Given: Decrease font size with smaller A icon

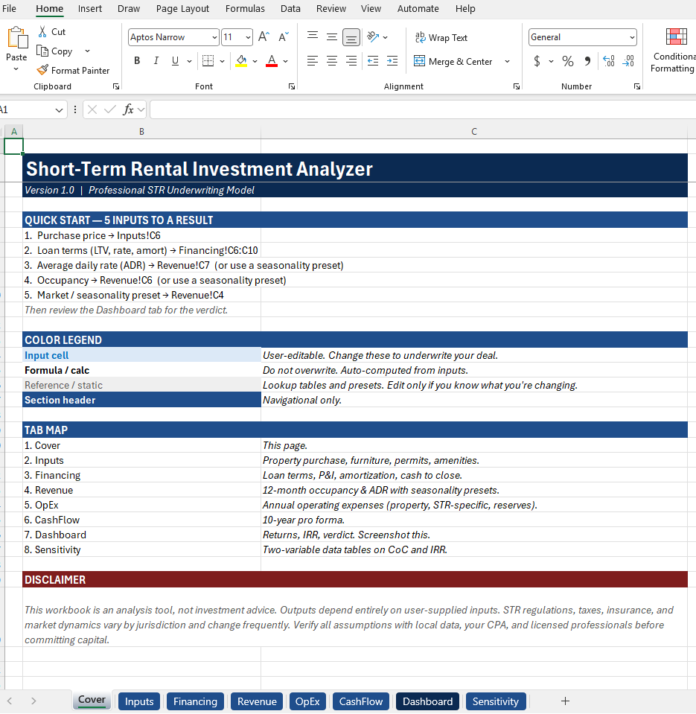Looking at the screenshot, I should (284, 37).
